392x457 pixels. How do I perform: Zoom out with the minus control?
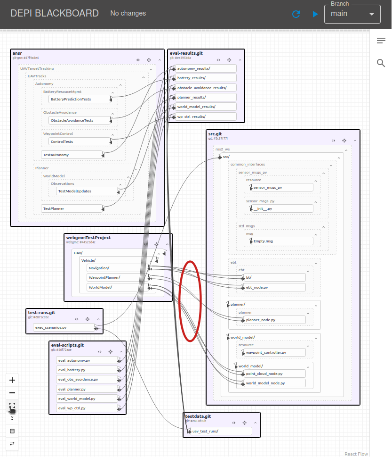pyautogui.click(x=12, y=393)
